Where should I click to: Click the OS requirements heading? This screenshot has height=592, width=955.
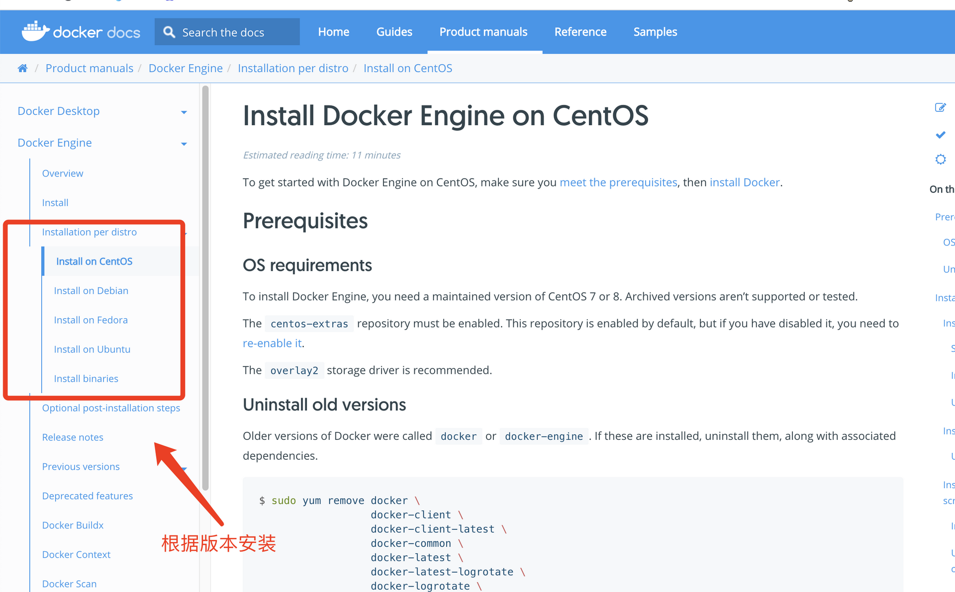[x=307, y=265]
